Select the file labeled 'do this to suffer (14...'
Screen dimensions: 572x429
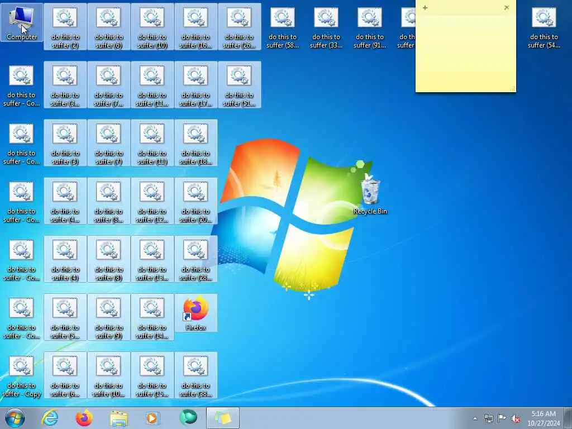[x=152, y=317]
